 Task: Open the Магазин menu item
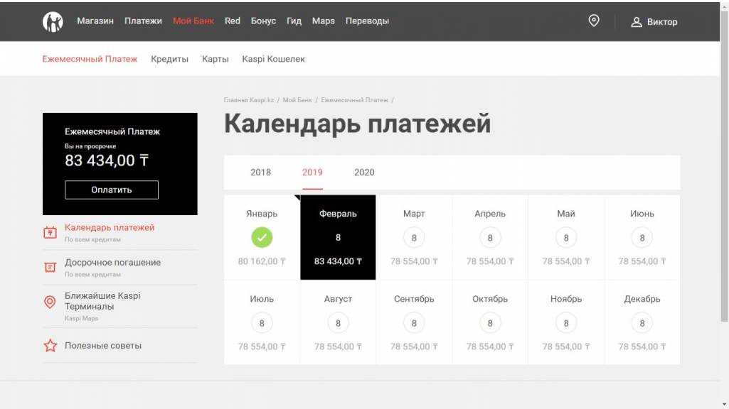coord(95,21)
